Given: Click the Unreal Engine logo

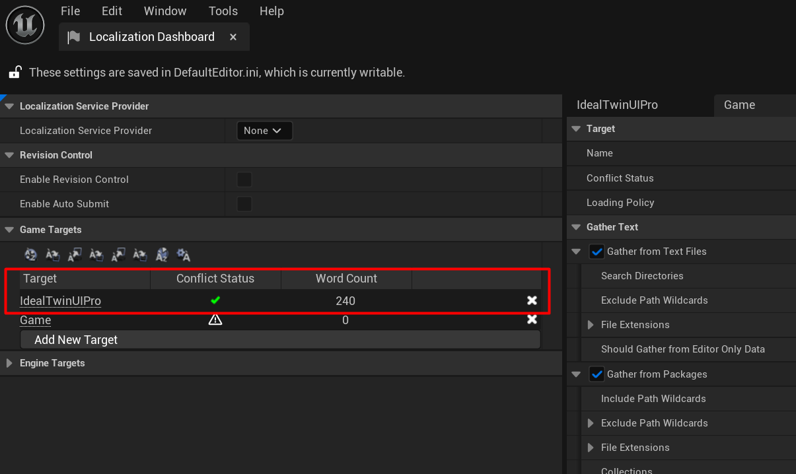Looking at the screenshot, I should [25, 25].
